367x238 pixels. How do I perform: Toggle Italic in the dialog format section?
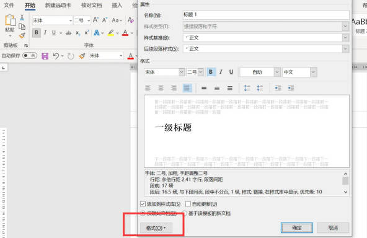coord(221,72)
